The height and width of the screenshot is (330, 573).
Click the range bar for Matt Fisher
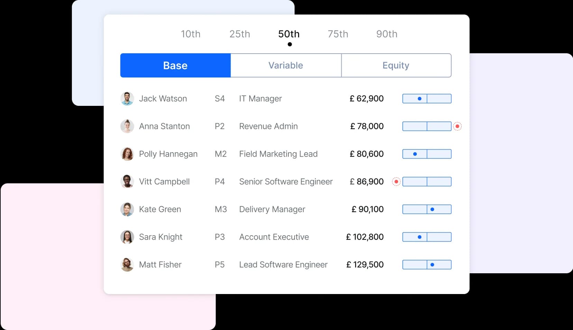click(427, 265)
